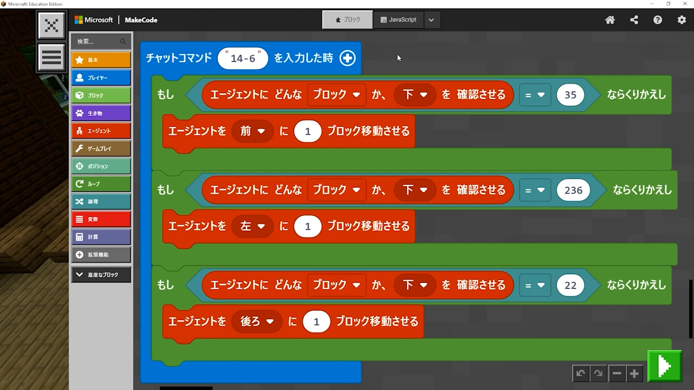Open the 後ろ direction dropdown
Viewport: 694px width, 390px height.
click(256, 322)
